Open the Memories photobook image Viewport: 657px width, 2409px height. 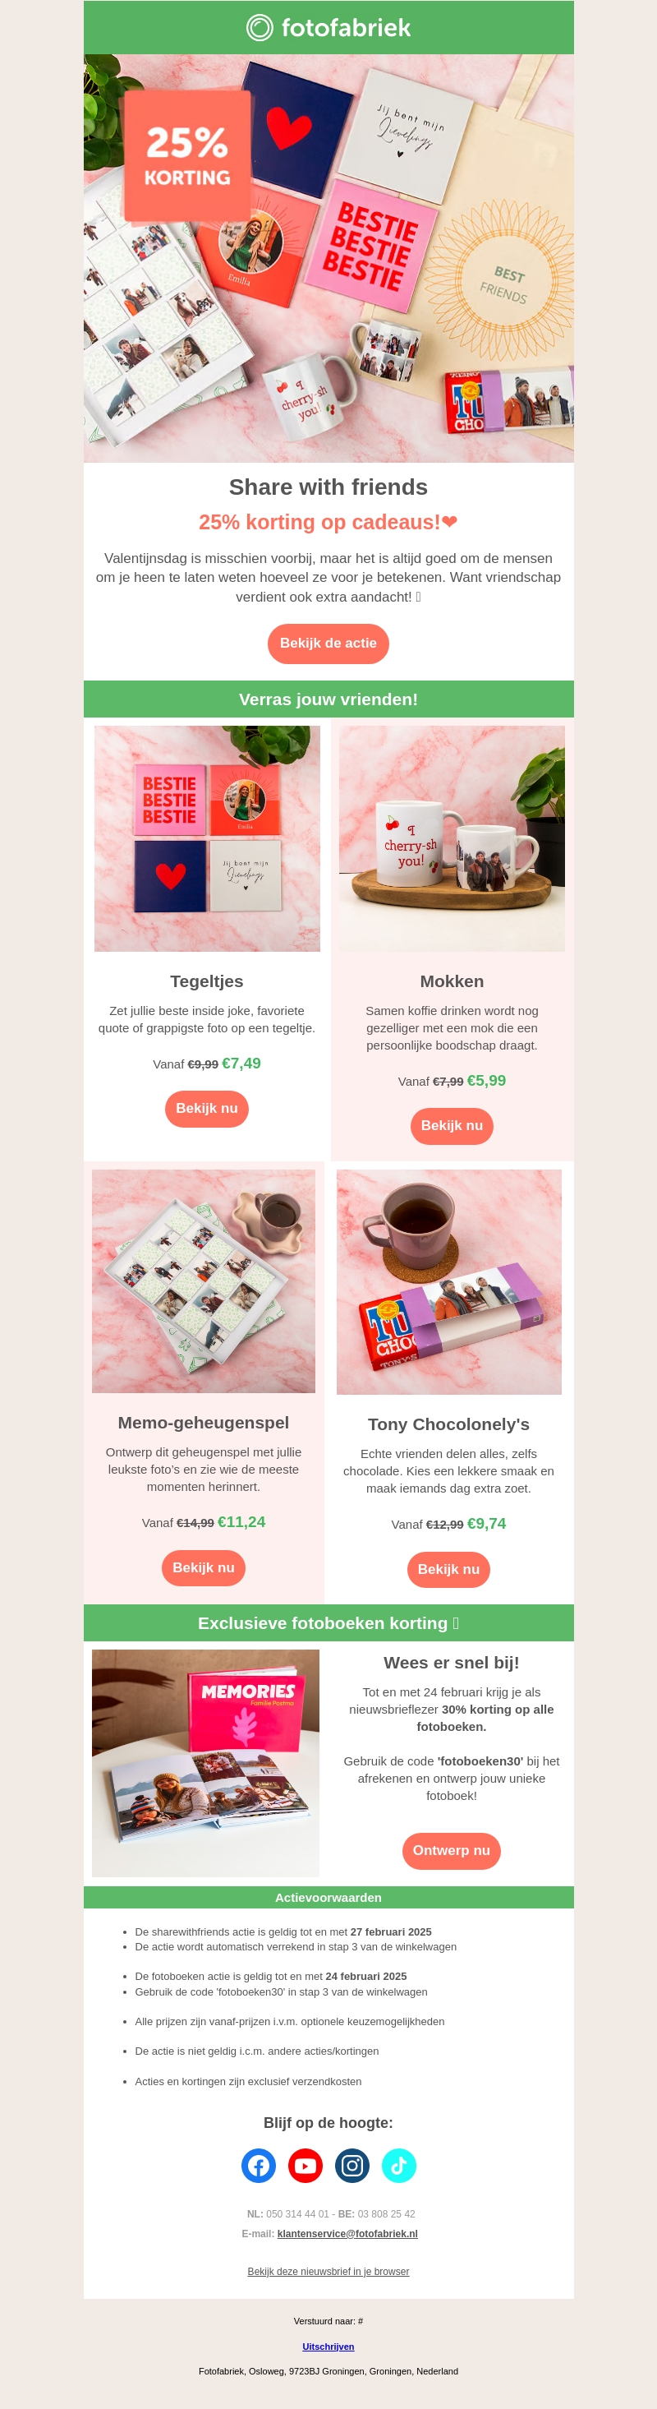[205, 1763]
